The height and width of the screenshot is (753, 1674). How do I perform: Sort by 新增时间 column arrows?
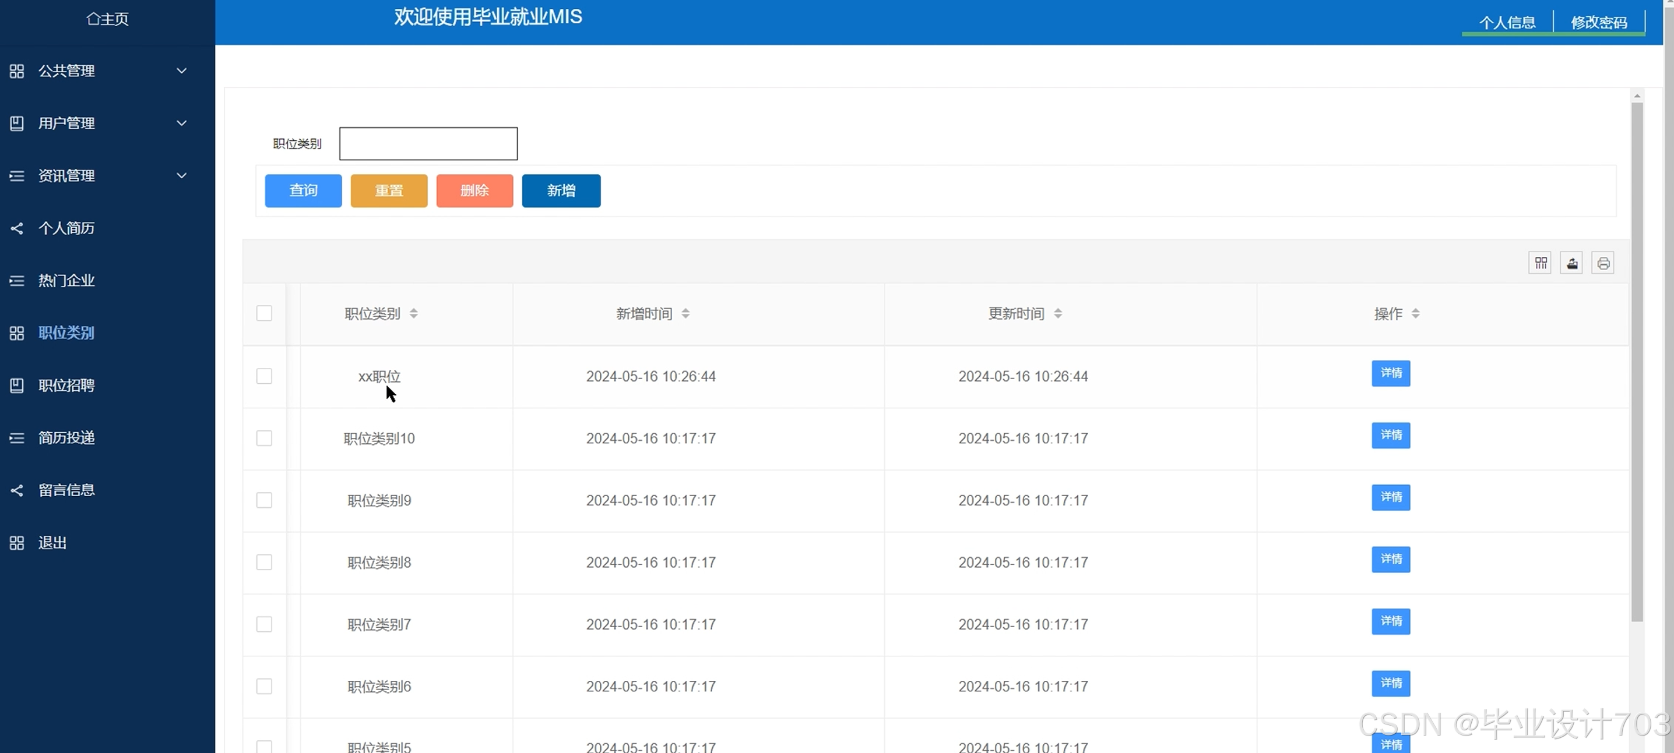685,313
